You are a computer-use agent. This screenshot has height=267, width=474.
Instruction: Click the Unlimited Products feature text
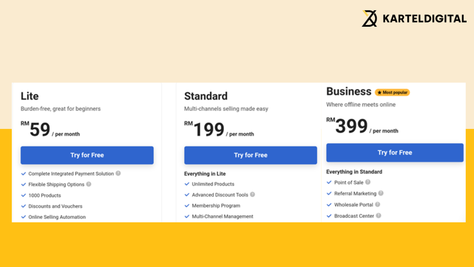[x=213, y=184]
